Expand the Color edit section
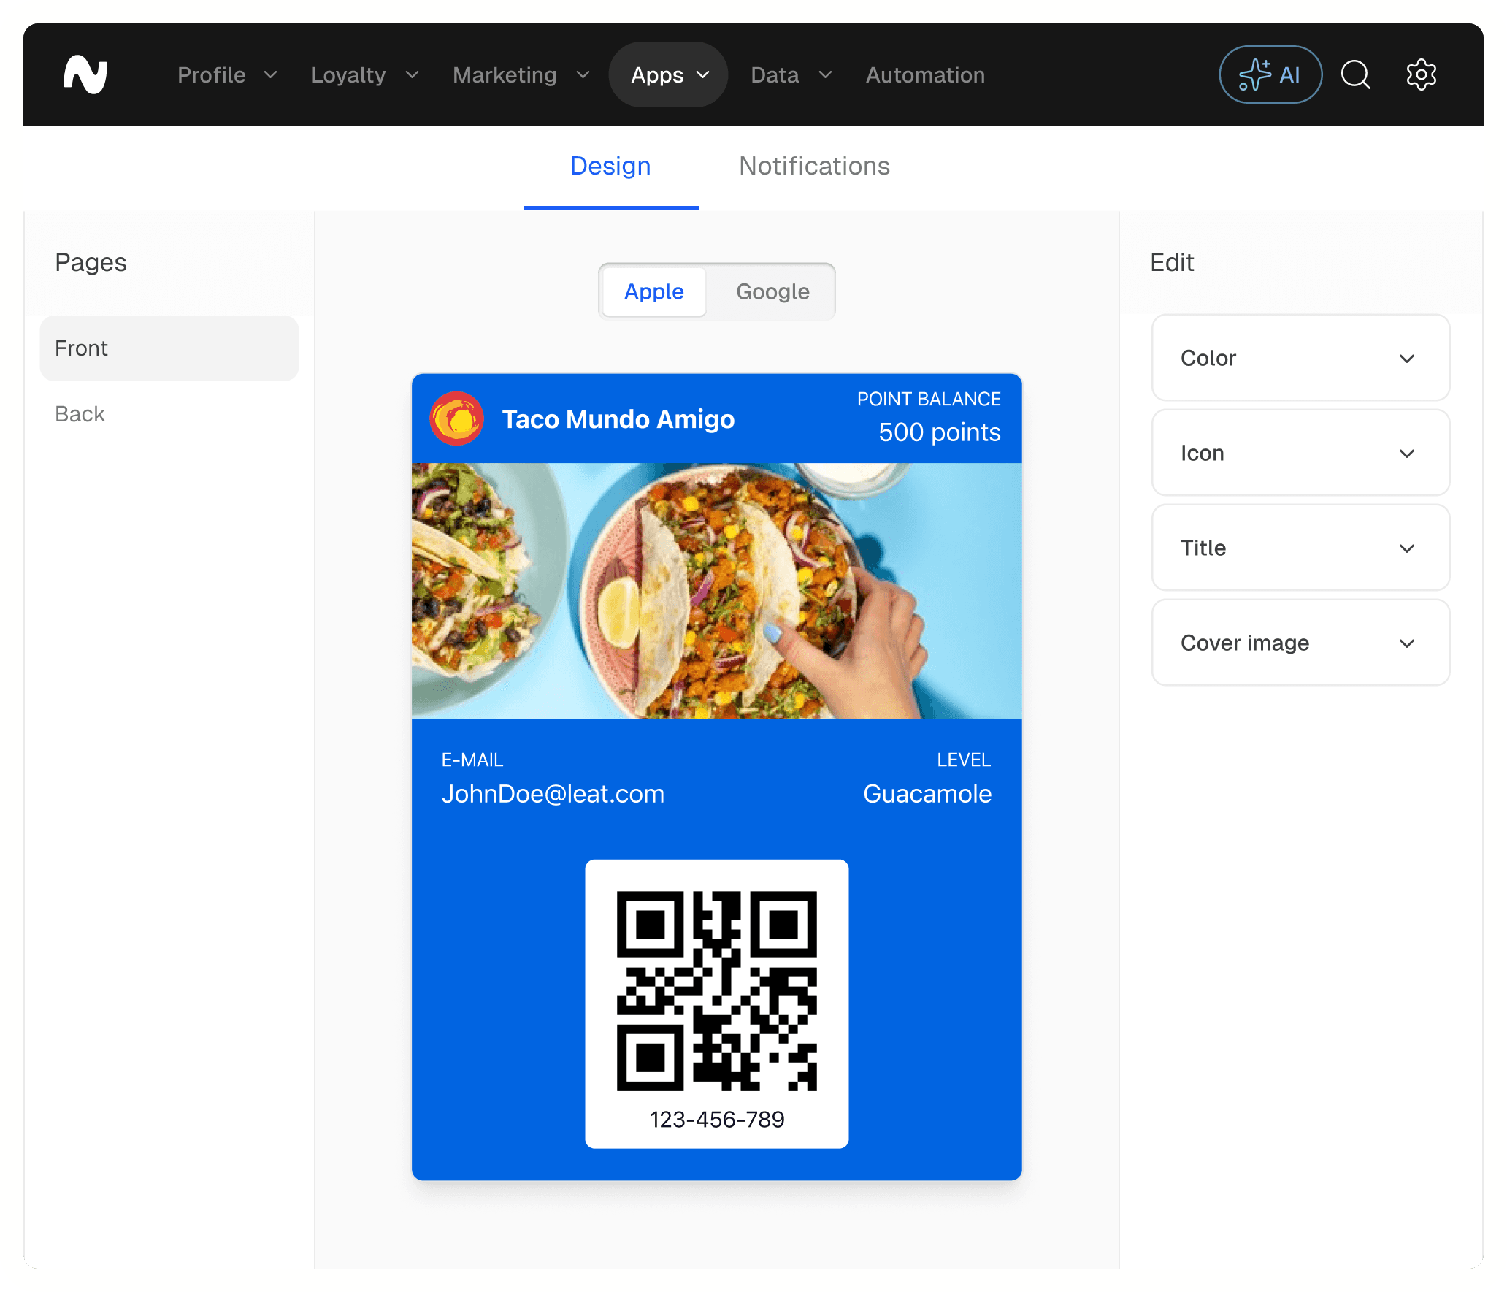Screen dimensions: 1507x1292 pyautogui.click(x=1300, y=358)
